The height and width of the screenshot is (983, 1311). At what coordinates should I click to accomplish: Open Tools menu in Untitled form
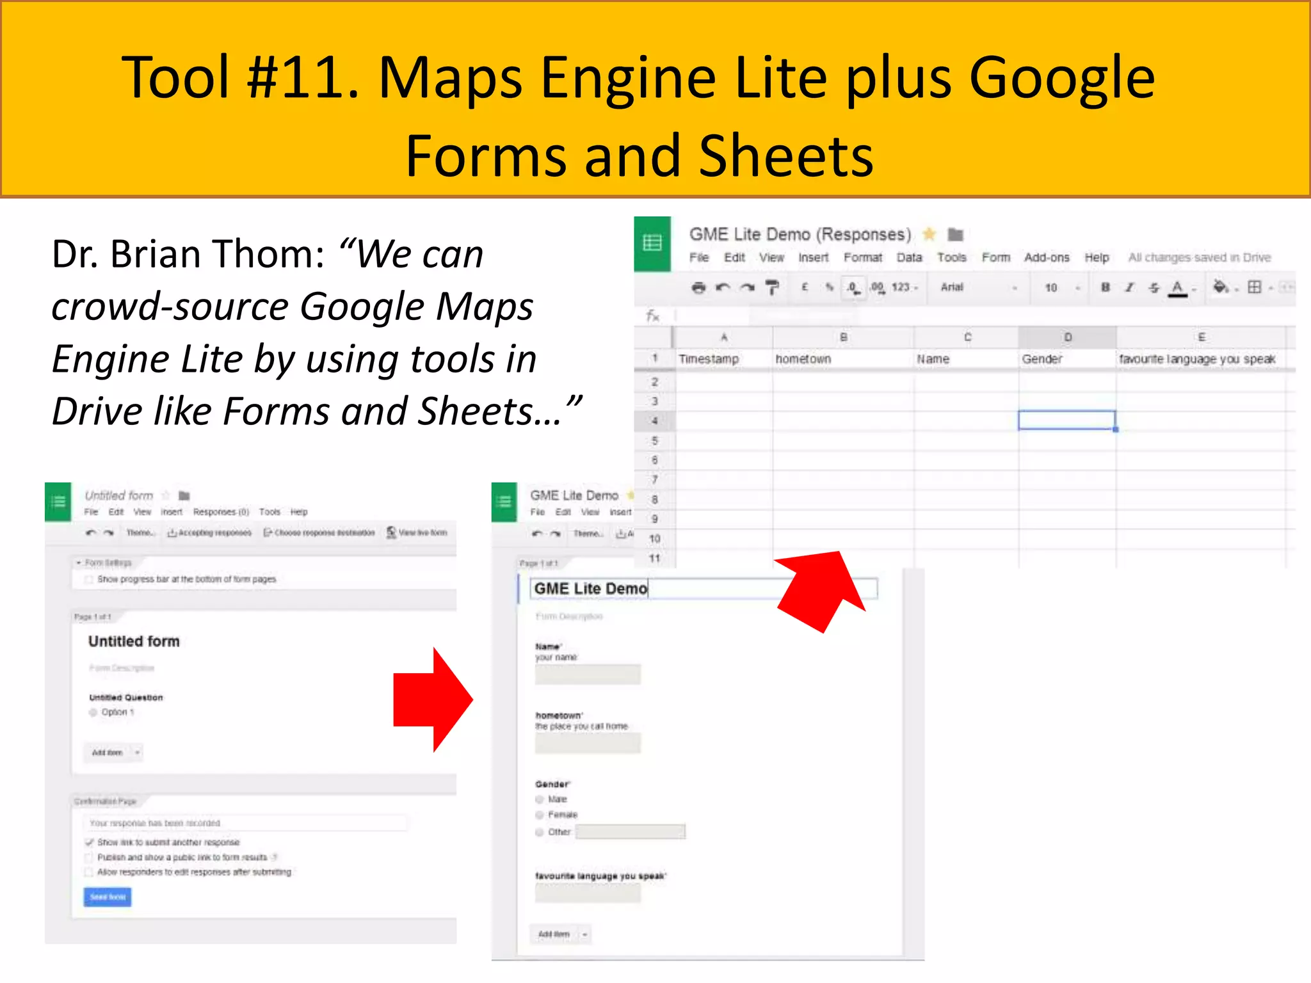269,512
